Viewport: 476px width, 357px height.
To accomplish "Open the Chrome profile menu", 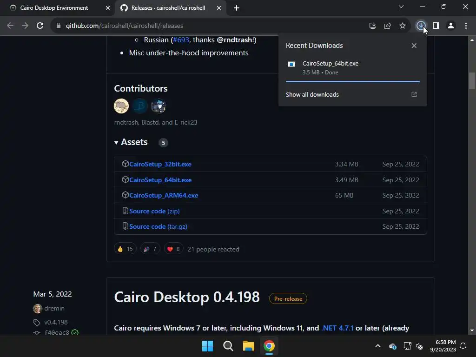I will pyautogui.click(x=451, y=26).
